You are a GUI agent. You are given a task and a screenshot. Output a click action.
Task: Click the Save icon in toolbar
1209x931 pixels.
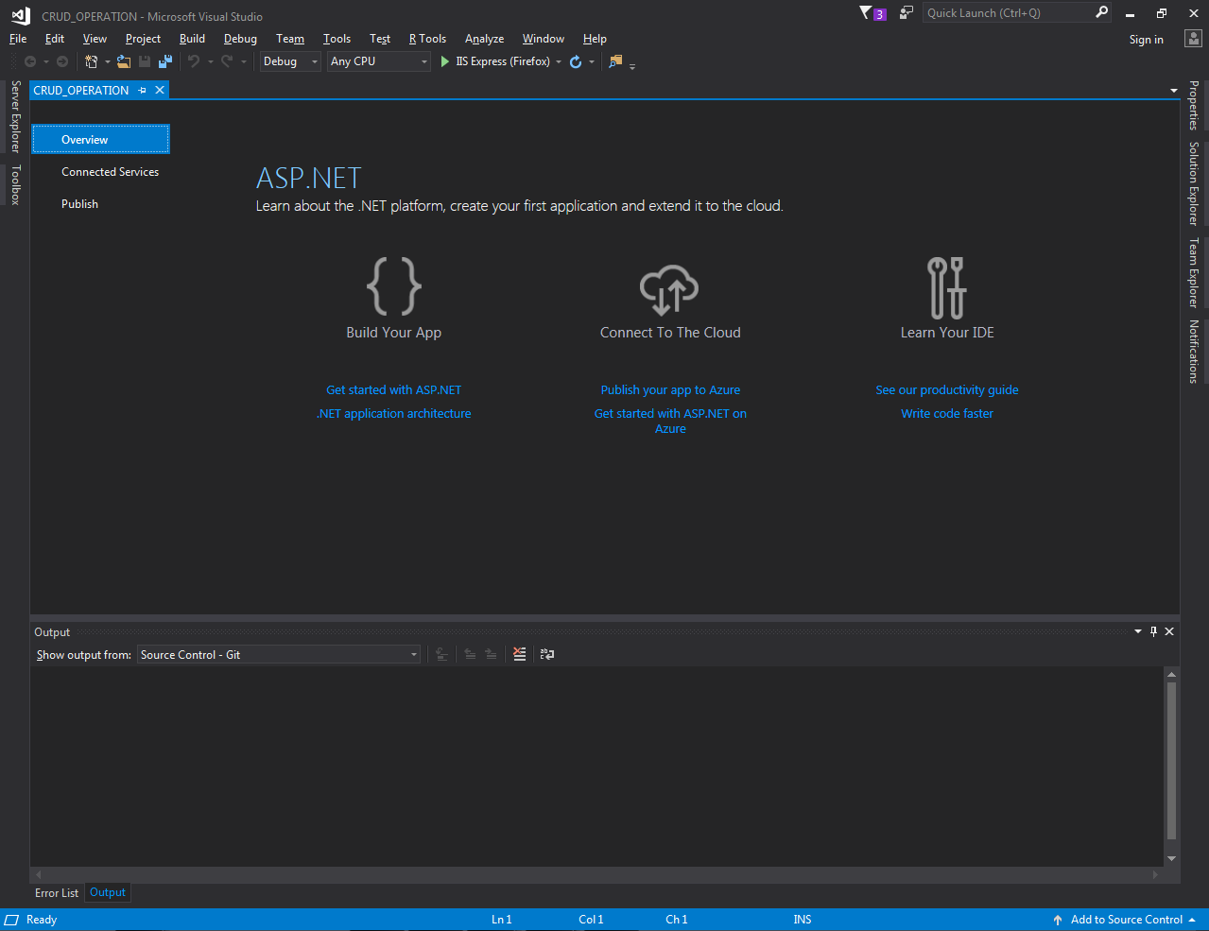145,61
